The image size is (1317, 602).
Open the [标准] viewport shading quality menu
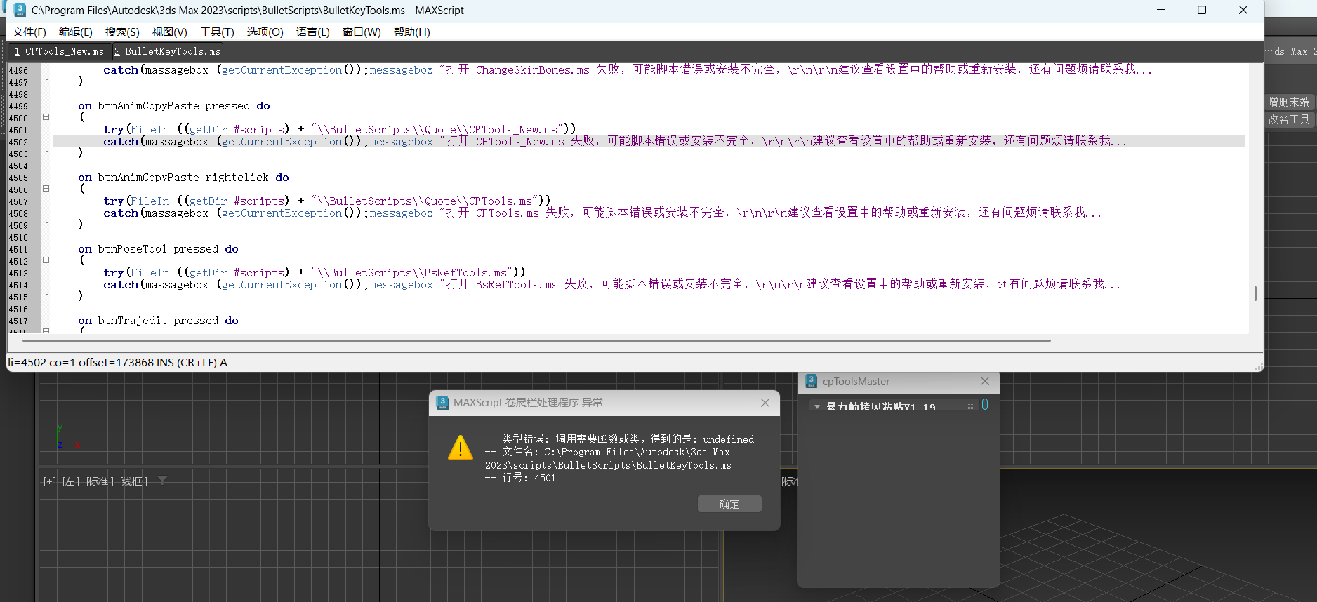(100, 481)
